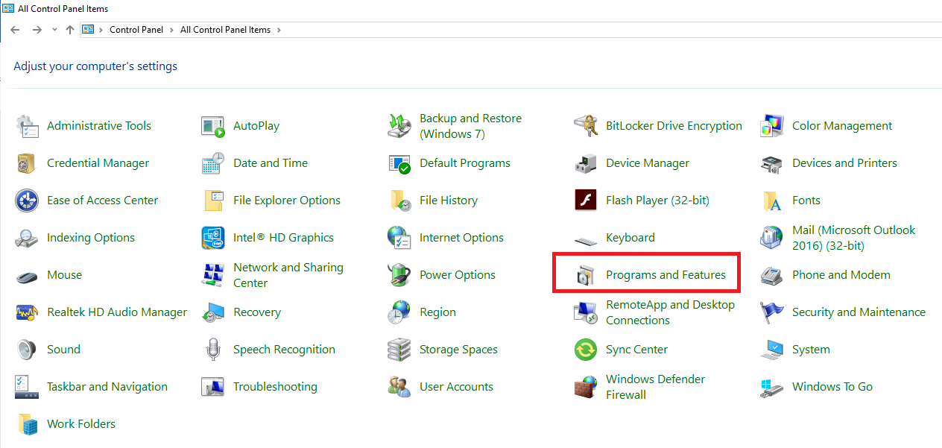The height and width of the screenshot is (448, 942).
Task: Click the empty address bar area
Action: pos(596,30)
